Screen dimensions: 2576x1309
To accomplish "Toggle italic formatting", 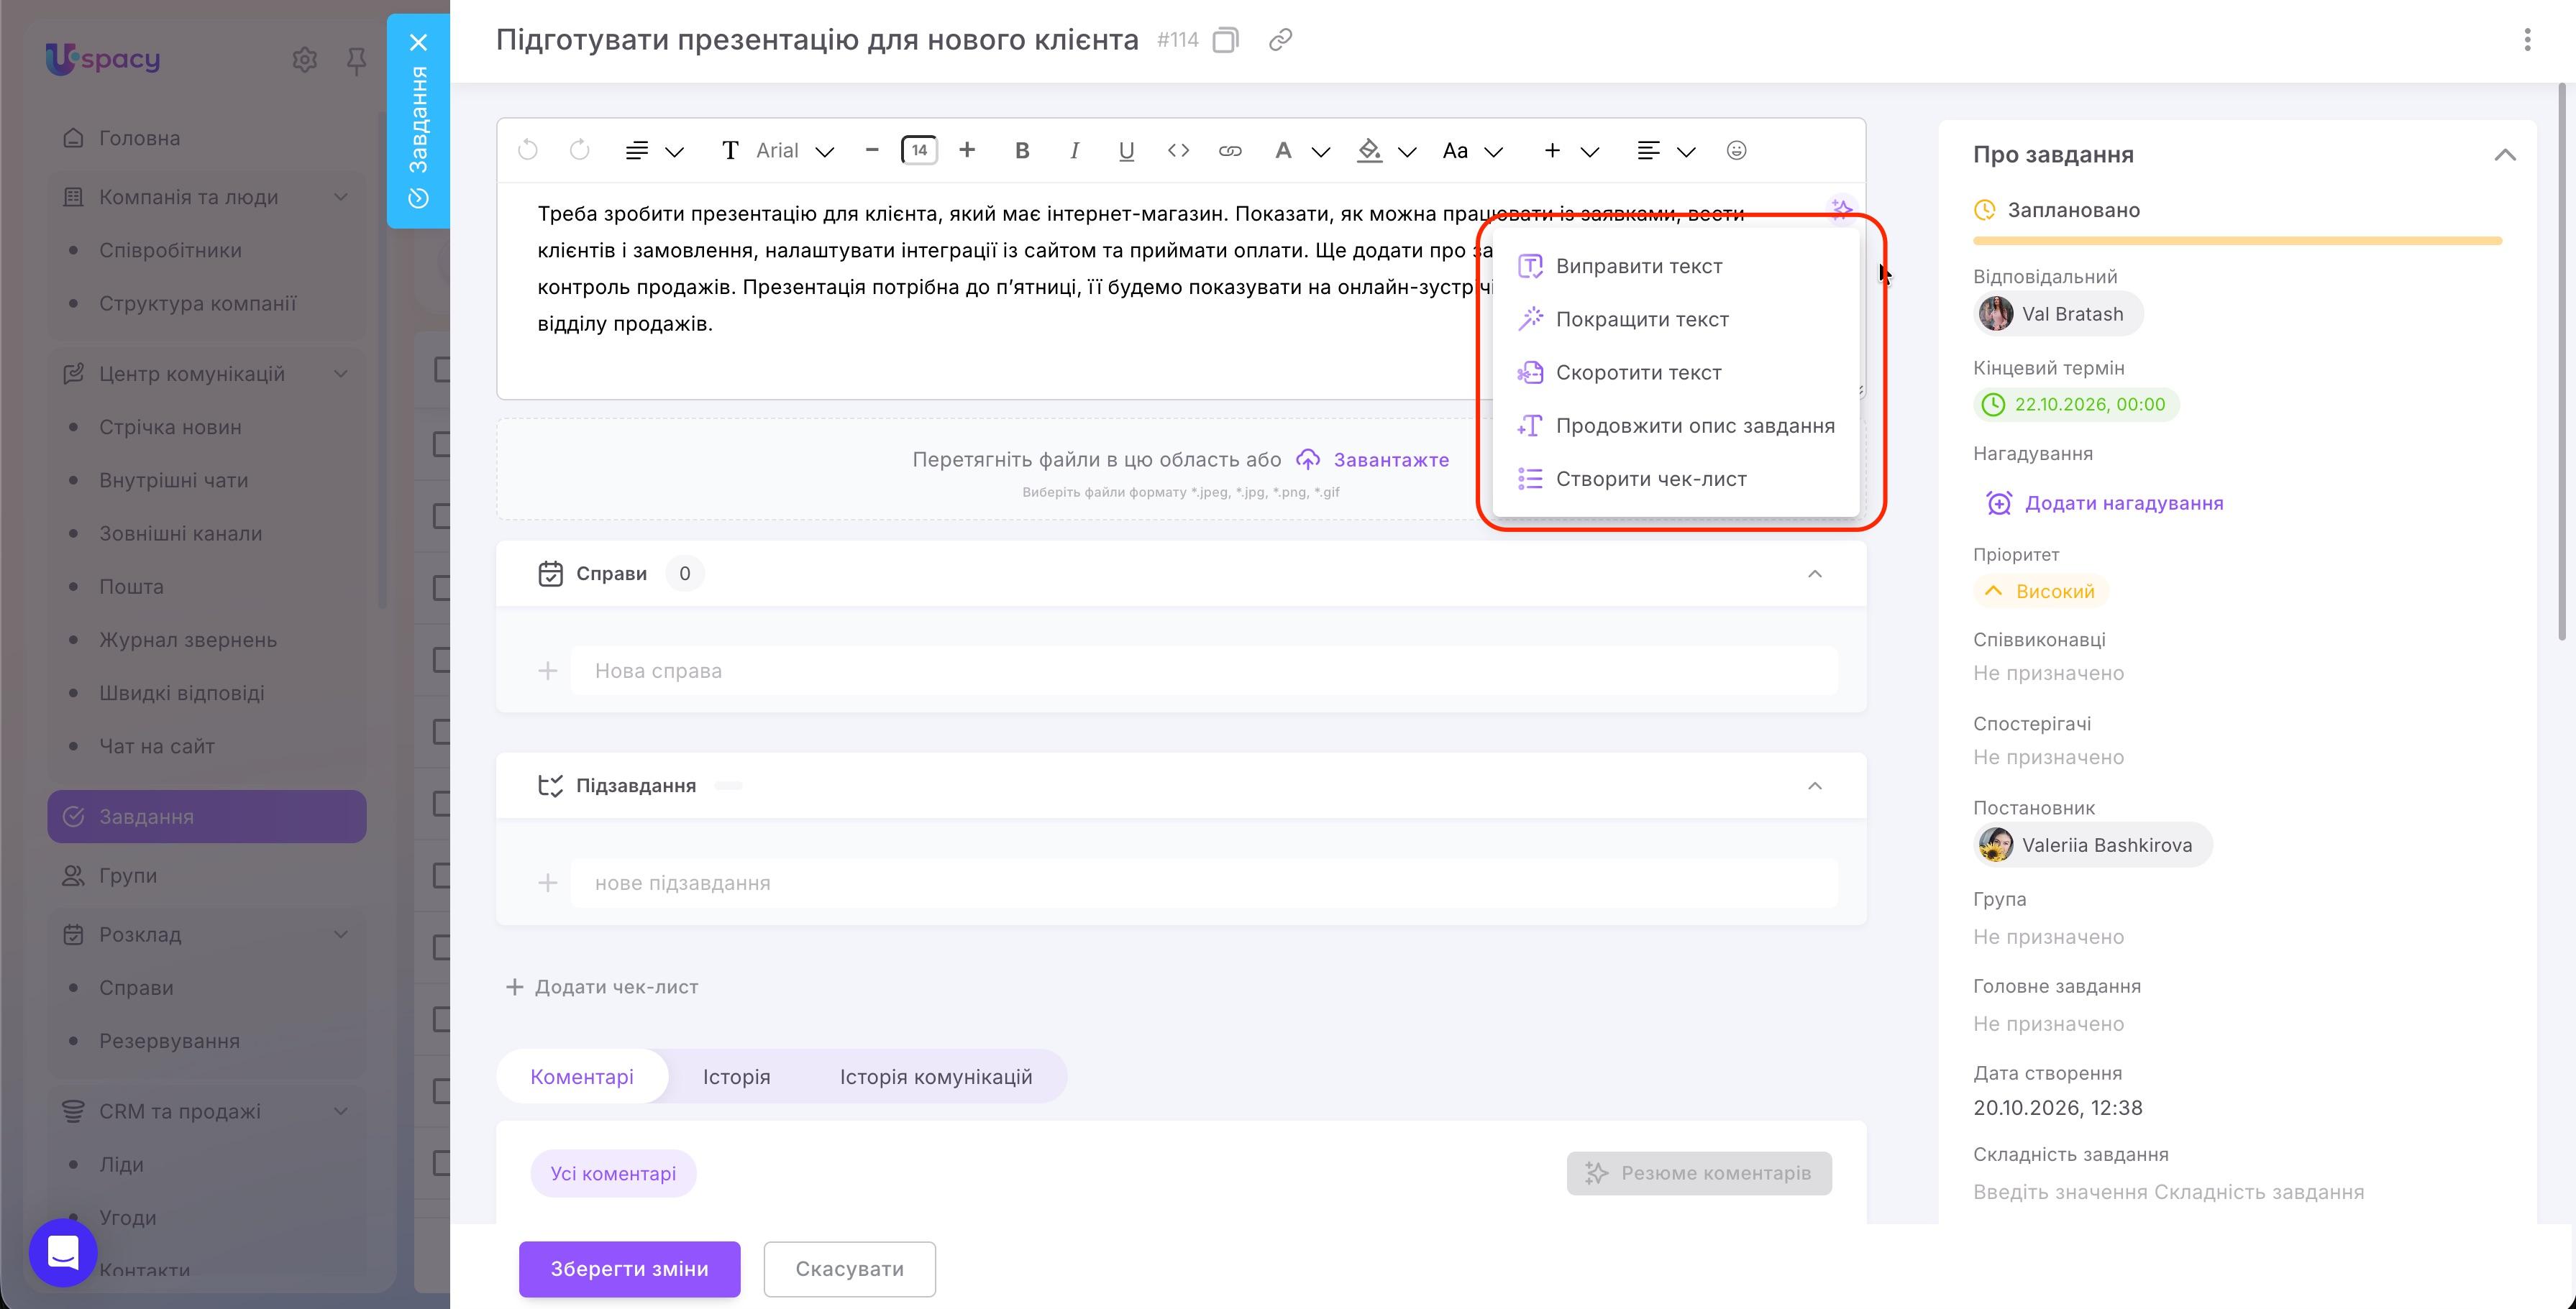I will tap(1074, 150).
